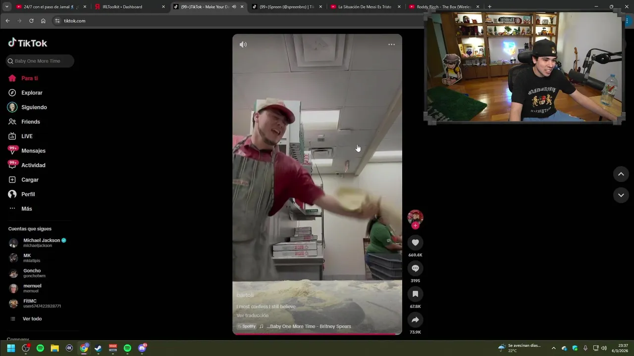The height and width of the screenshot is (356, 634).
Task: Like the video with the heart icon
Action: [x=415, y=242]
